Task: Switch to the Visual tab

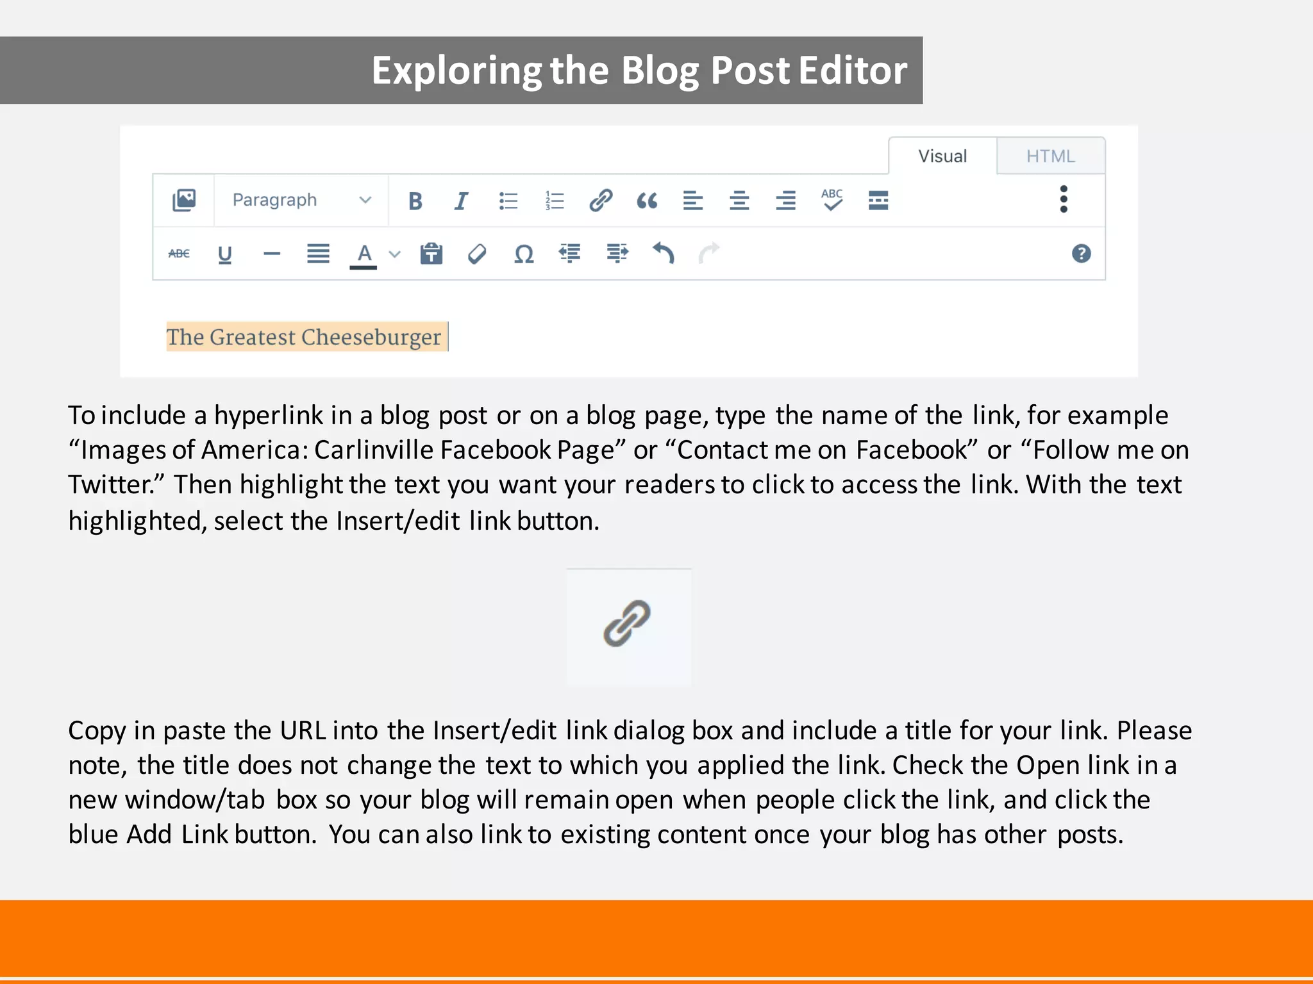Action: pos(942,156)
